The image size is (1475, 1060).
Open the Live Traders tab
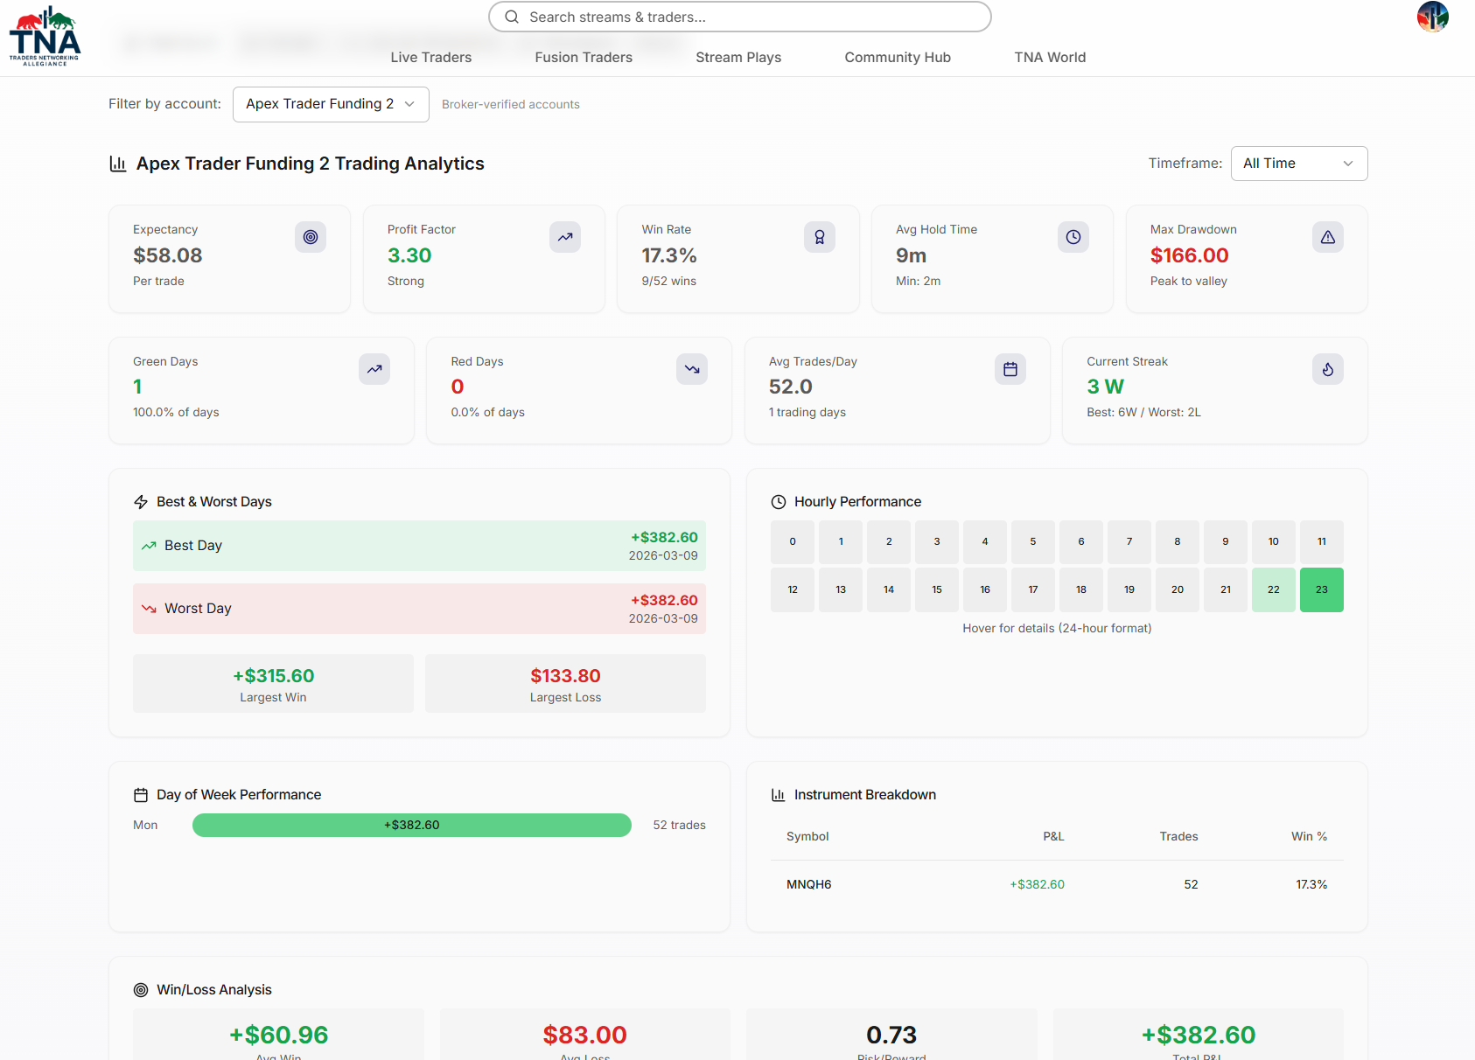tap(431, 58)
